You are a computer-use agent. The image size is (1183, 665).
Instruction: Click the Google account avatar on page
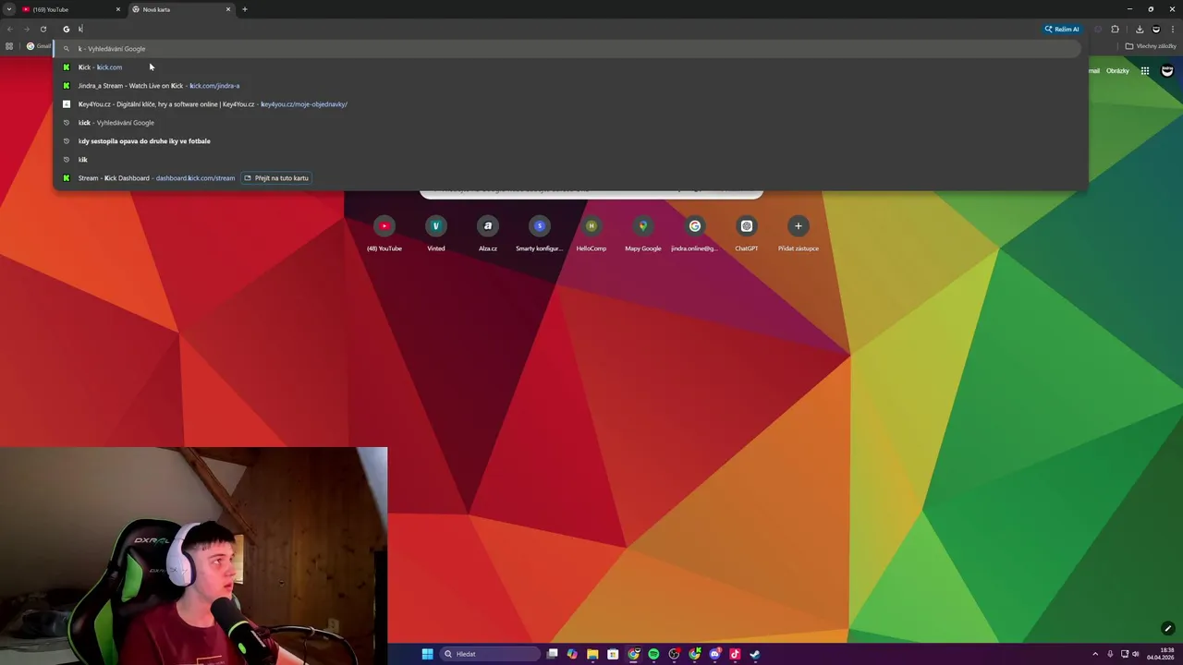click(x=1167, y=71)
